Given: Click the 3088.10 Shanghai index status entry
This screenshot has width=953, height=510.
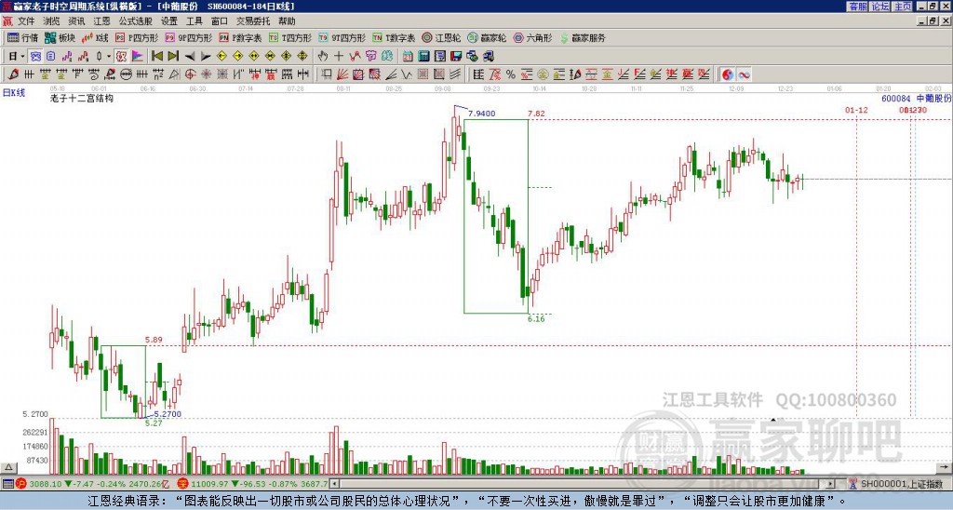Looking at the screenshot, I should point(94,484).
